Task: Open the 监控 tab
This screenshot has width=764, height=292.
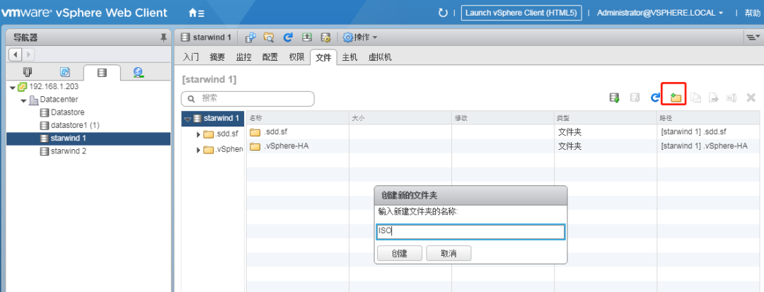Action: coord(243,57)
